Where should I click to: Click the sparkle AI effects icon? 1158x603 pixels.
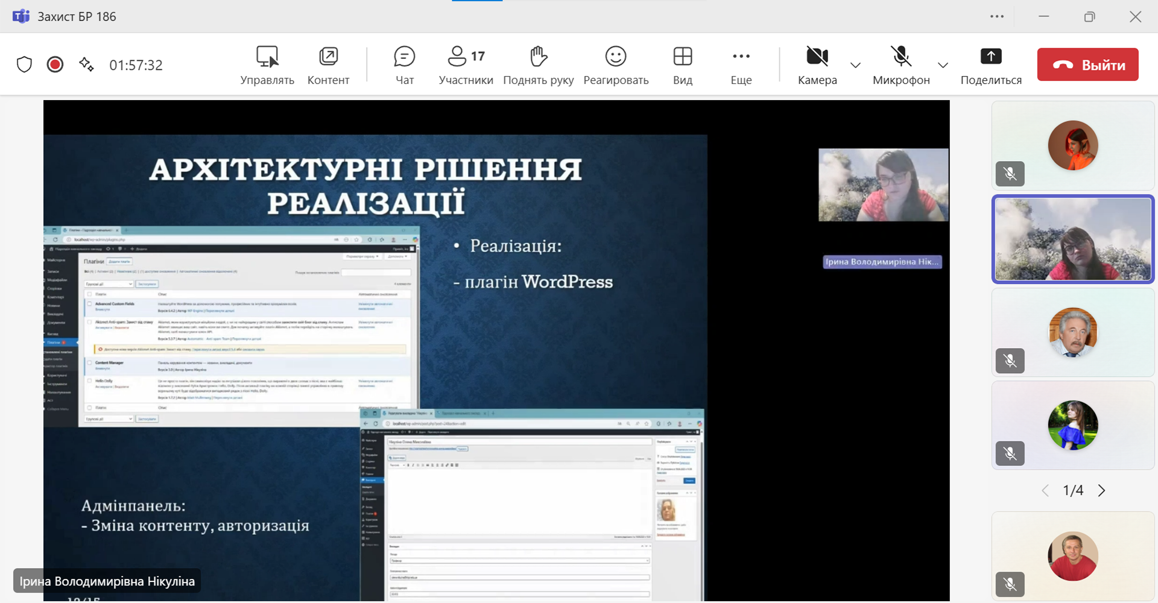pyautogui.click(x=86, y=65)
